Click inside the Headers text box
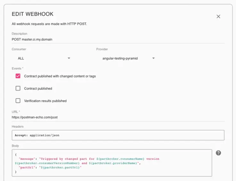236x181 pixels. pyautogui.click(x=128, y=135)
